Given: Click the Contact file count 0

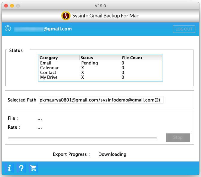Looking at the screenshot, I should [x=123, y=73].
